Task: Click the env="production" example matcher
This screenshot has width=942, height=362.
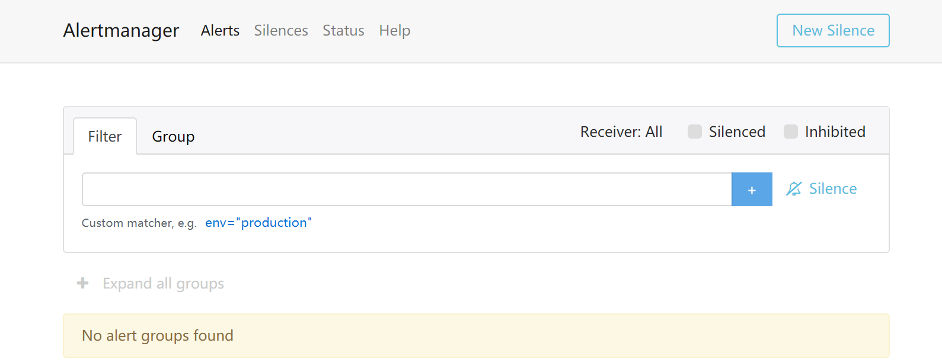Action: tap(258, 222)
